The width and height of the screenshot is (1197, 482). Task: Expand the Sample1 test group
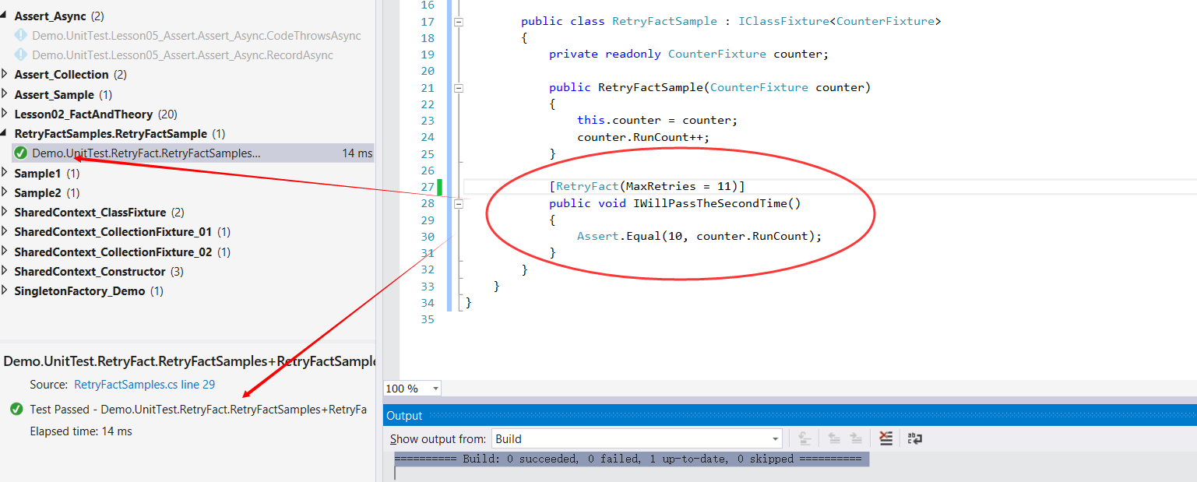tap(6, 173)
